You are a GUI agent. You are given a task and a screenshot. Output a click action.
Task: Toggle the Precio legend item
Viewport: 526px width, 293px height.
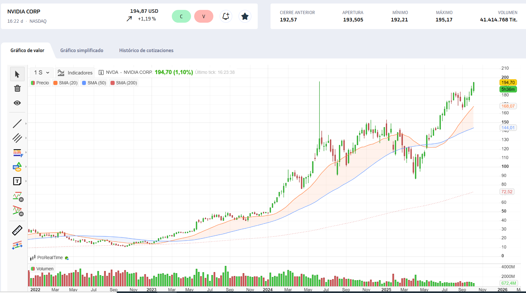(x=40, y=83)
